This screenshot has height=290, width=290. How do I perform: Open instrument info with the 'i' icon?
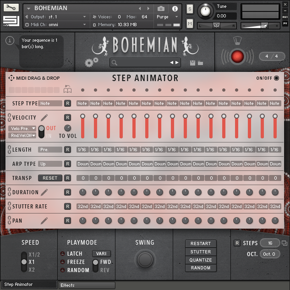click(175, 8)
